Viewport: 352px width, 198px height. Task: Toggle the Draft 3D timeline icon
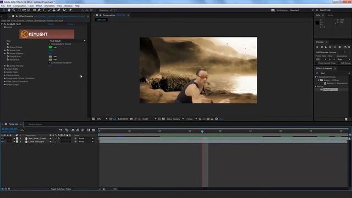[67, 130]
